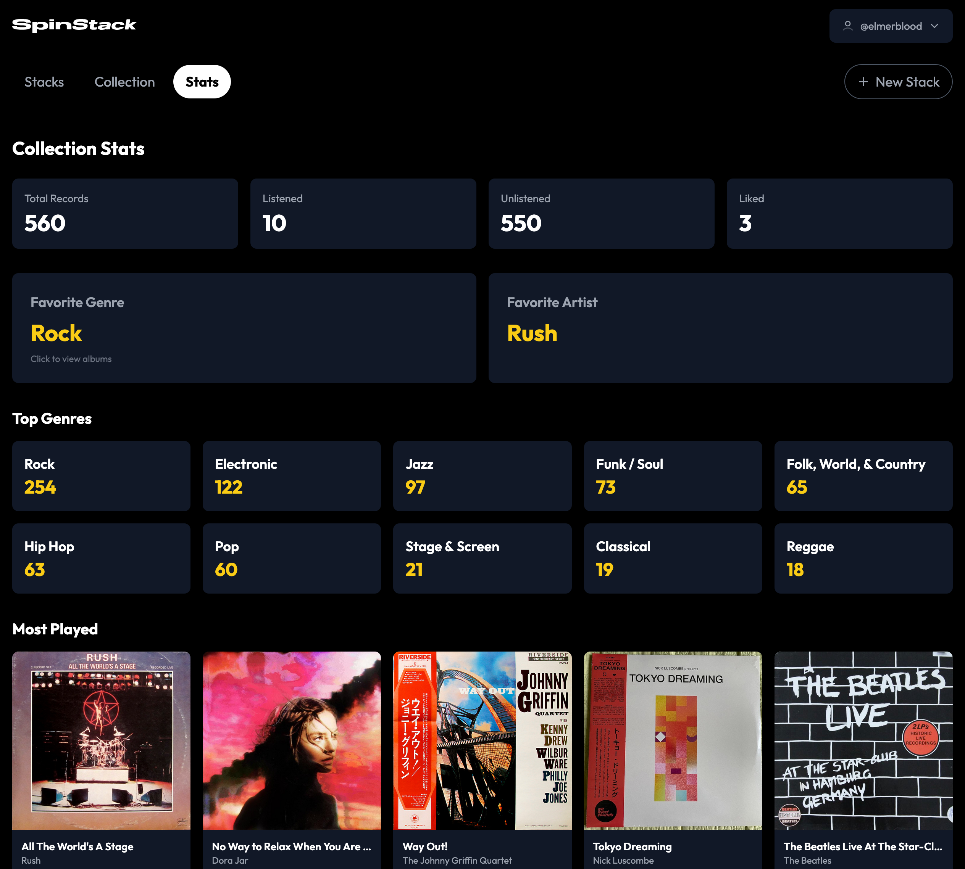The width and height of the screenshot is (965, 869).
Task: Click the Total Records stat card
Action: point(125,213)
